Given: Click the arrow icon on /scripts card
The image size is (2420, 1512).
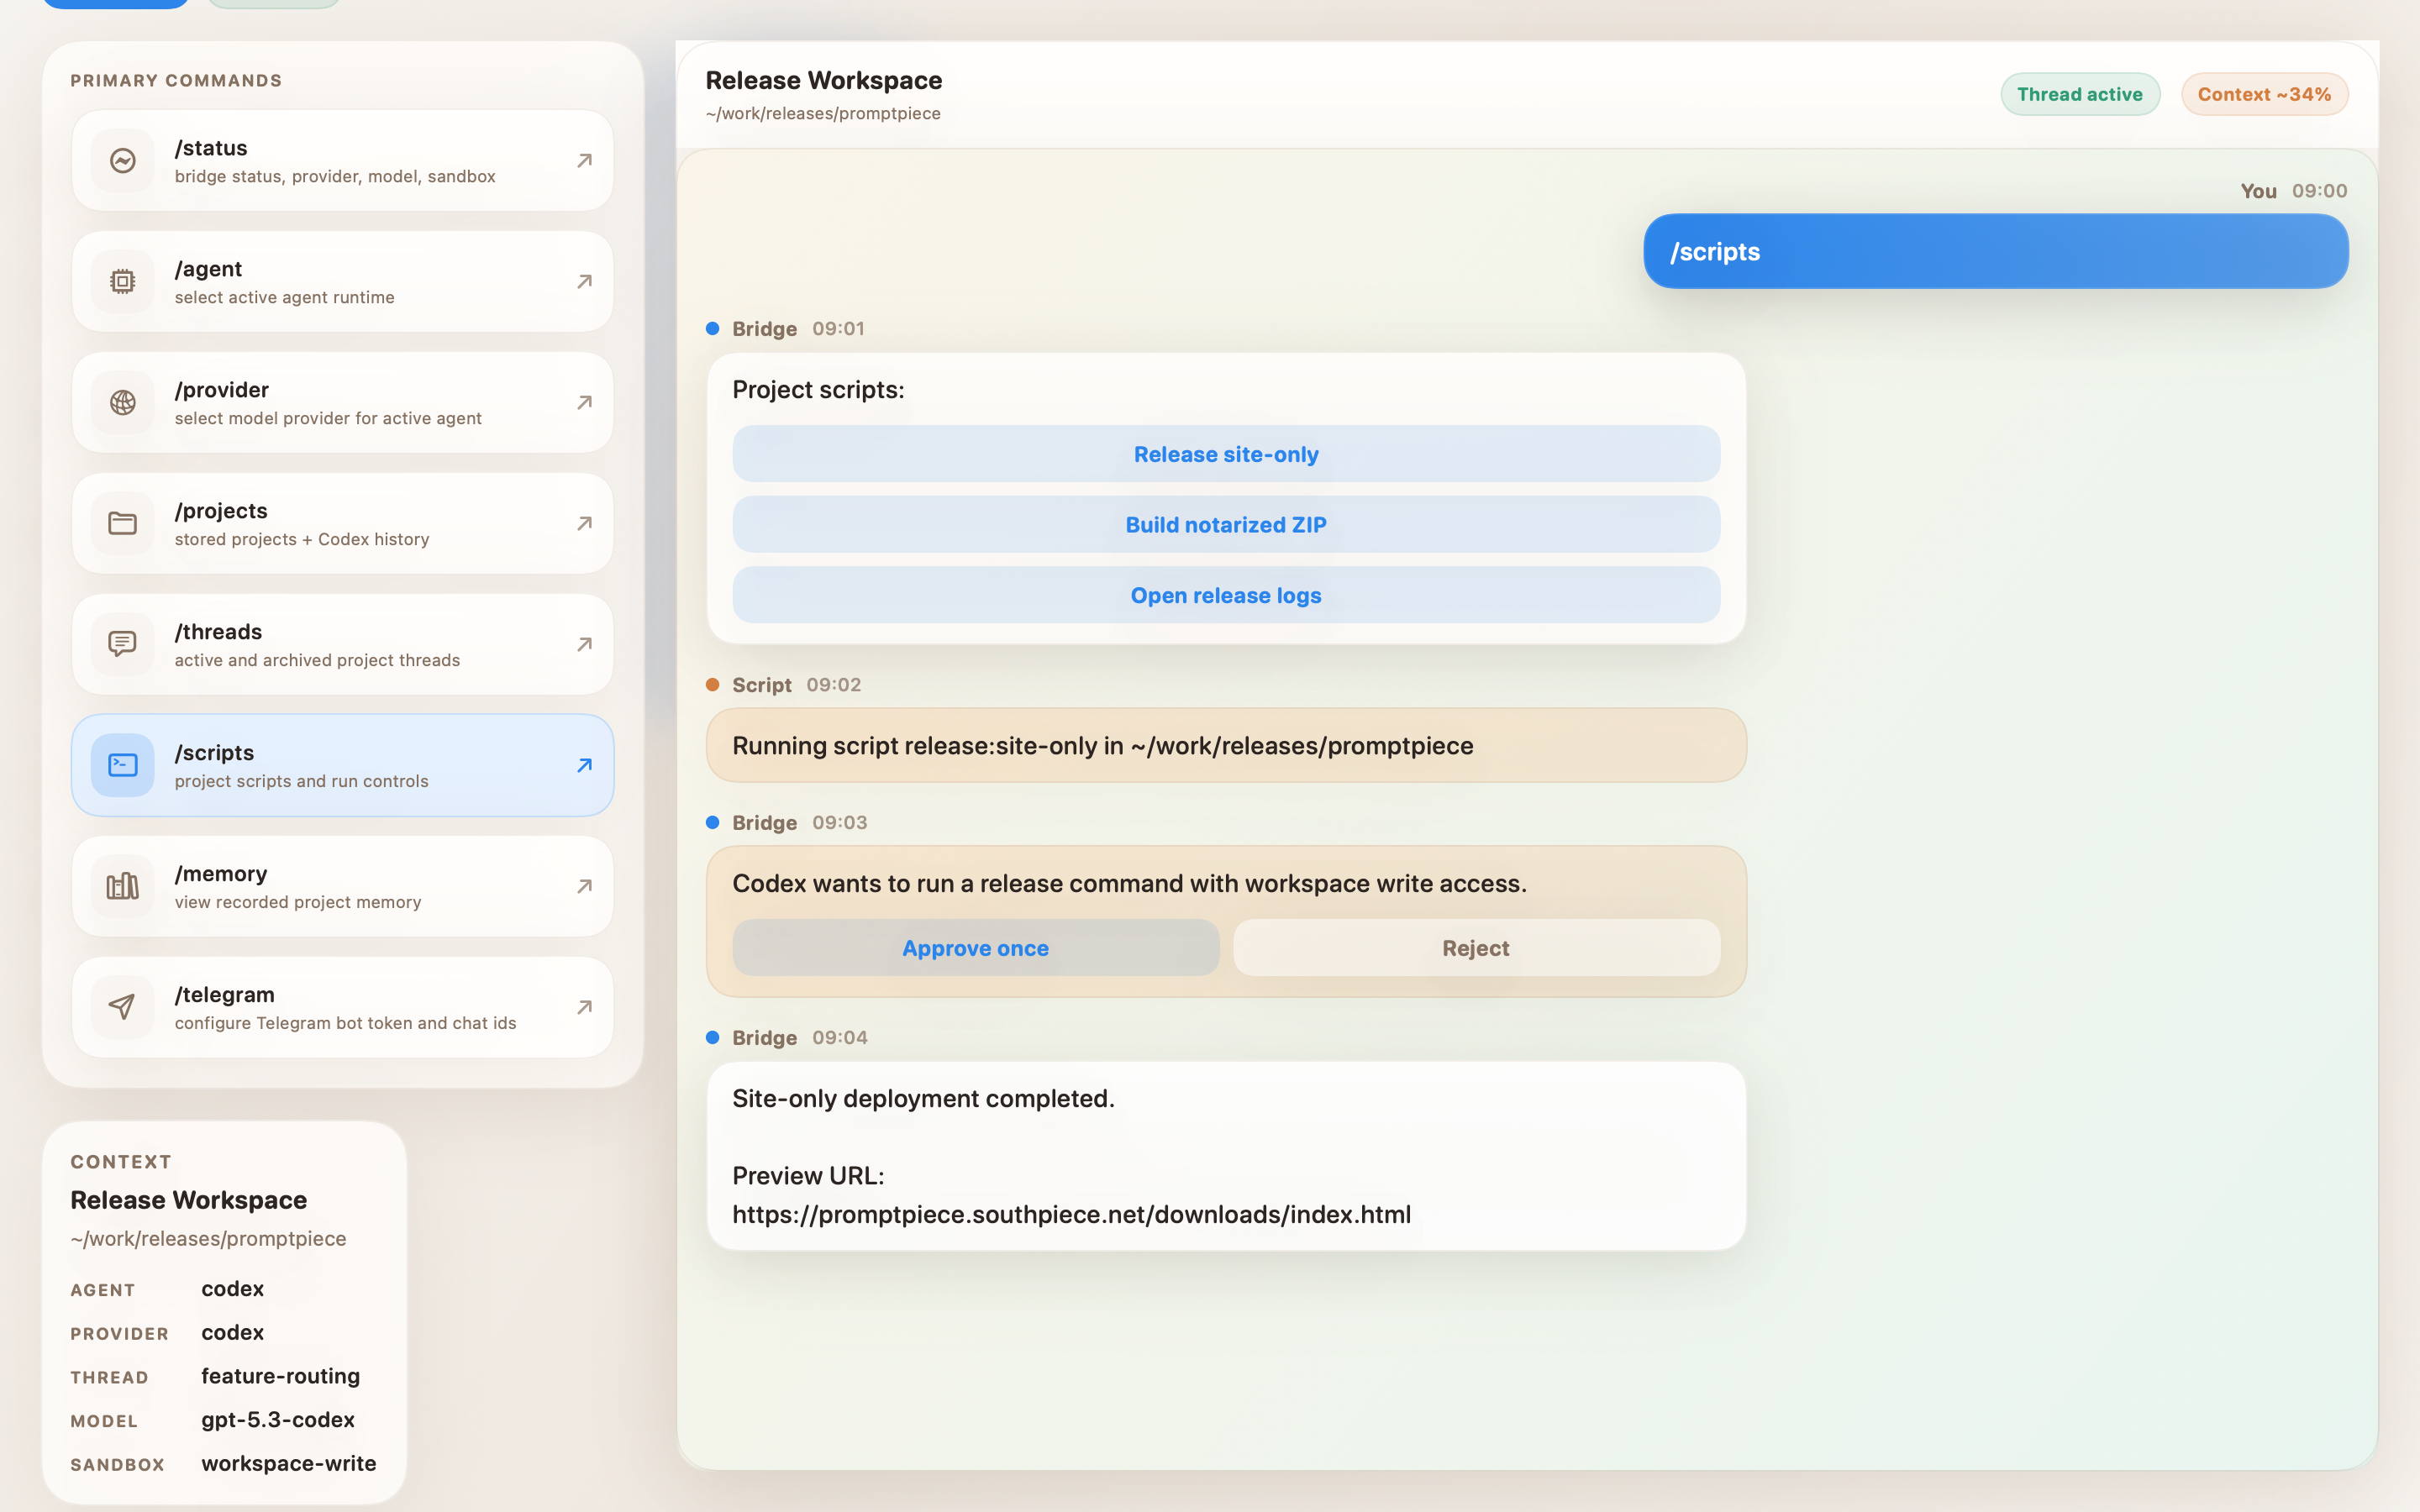Looking at the screenshot, I should (x=584, y=765).
